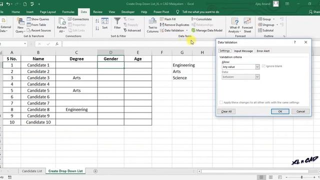Open Manage Data Model
The width and height of the screenshot is (320, 180).
point(207,30)
